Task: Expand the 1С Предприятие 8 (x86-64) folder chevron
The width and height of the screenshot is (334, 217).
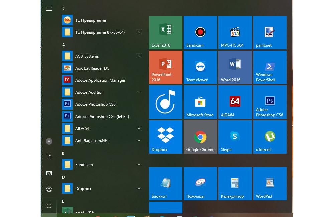Action: pos(139,32)
